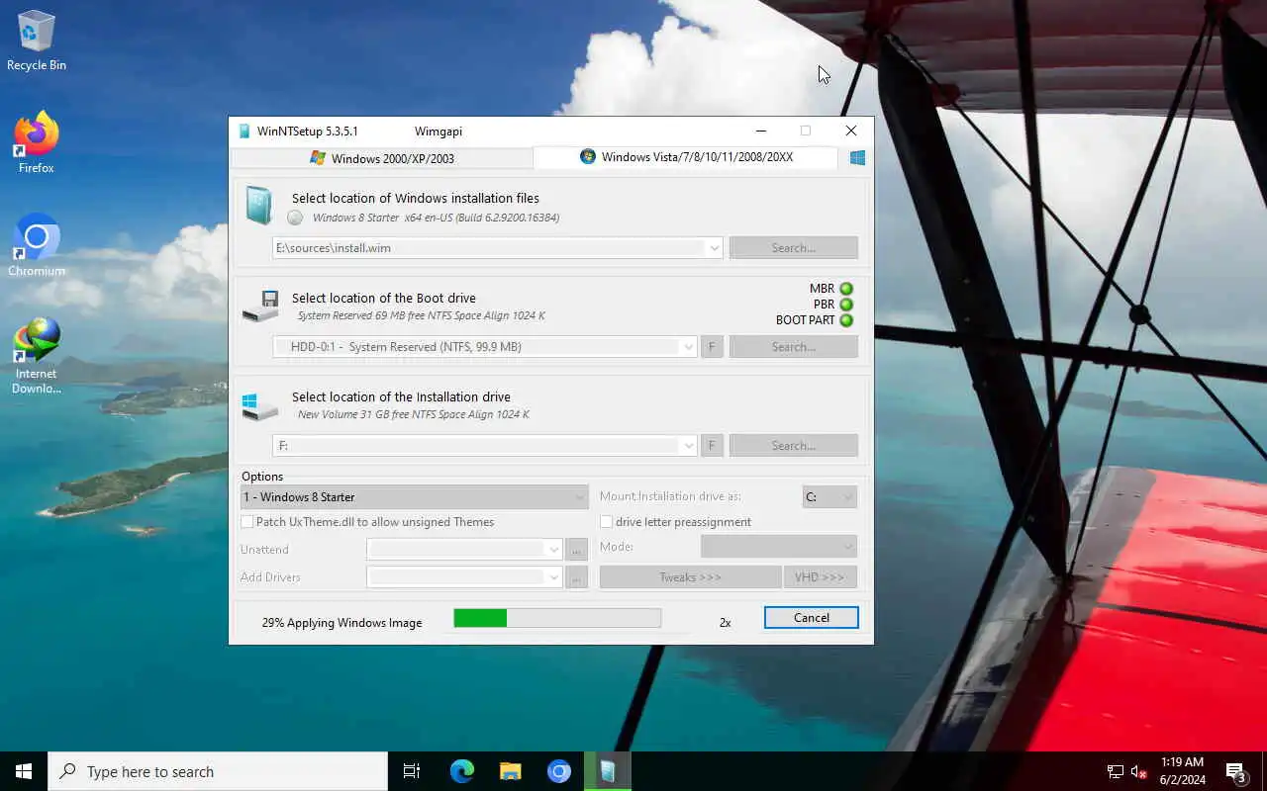The image size is (1267, 791).
Task: Click the 'Add Drivers' label
Action: tap(270, 577)
